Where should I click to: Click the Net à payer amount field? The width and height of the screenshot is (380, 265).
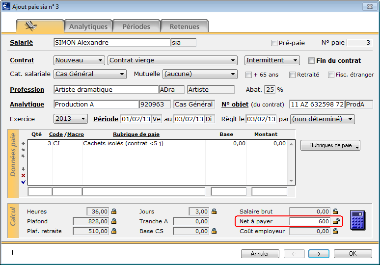(310, 221)
